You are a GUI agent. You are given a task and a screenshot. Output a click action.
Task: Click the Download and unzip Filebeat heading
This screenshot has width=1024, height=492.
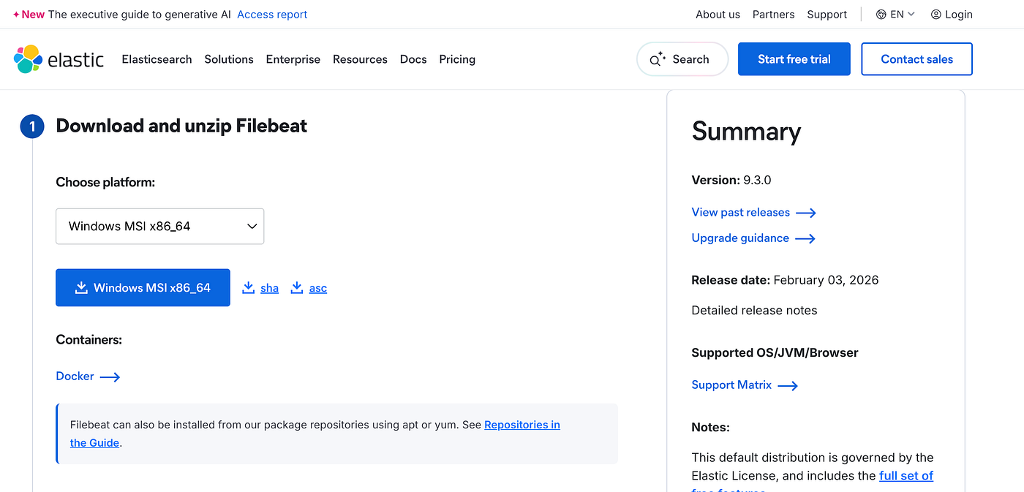tap(181, 126)
